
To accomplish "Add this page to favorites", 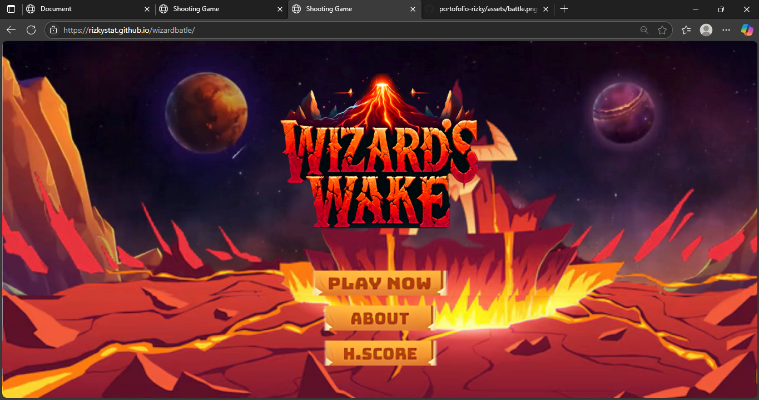I will (x=662, y=30).
